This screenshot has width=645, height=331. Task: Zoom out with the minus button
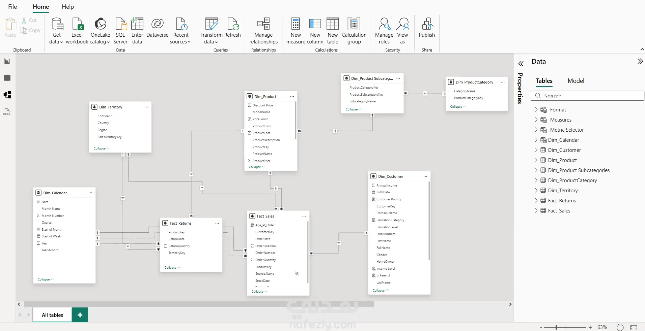(541, 327)
